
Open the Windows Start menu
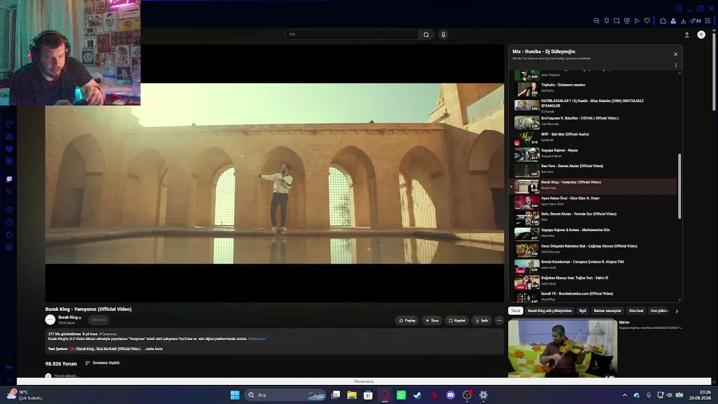(x=235, y=395)
